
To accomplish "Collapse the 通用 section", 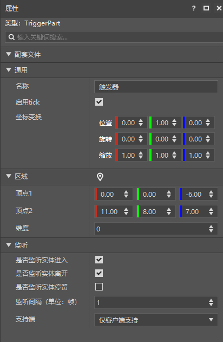I will pos(9,70).
